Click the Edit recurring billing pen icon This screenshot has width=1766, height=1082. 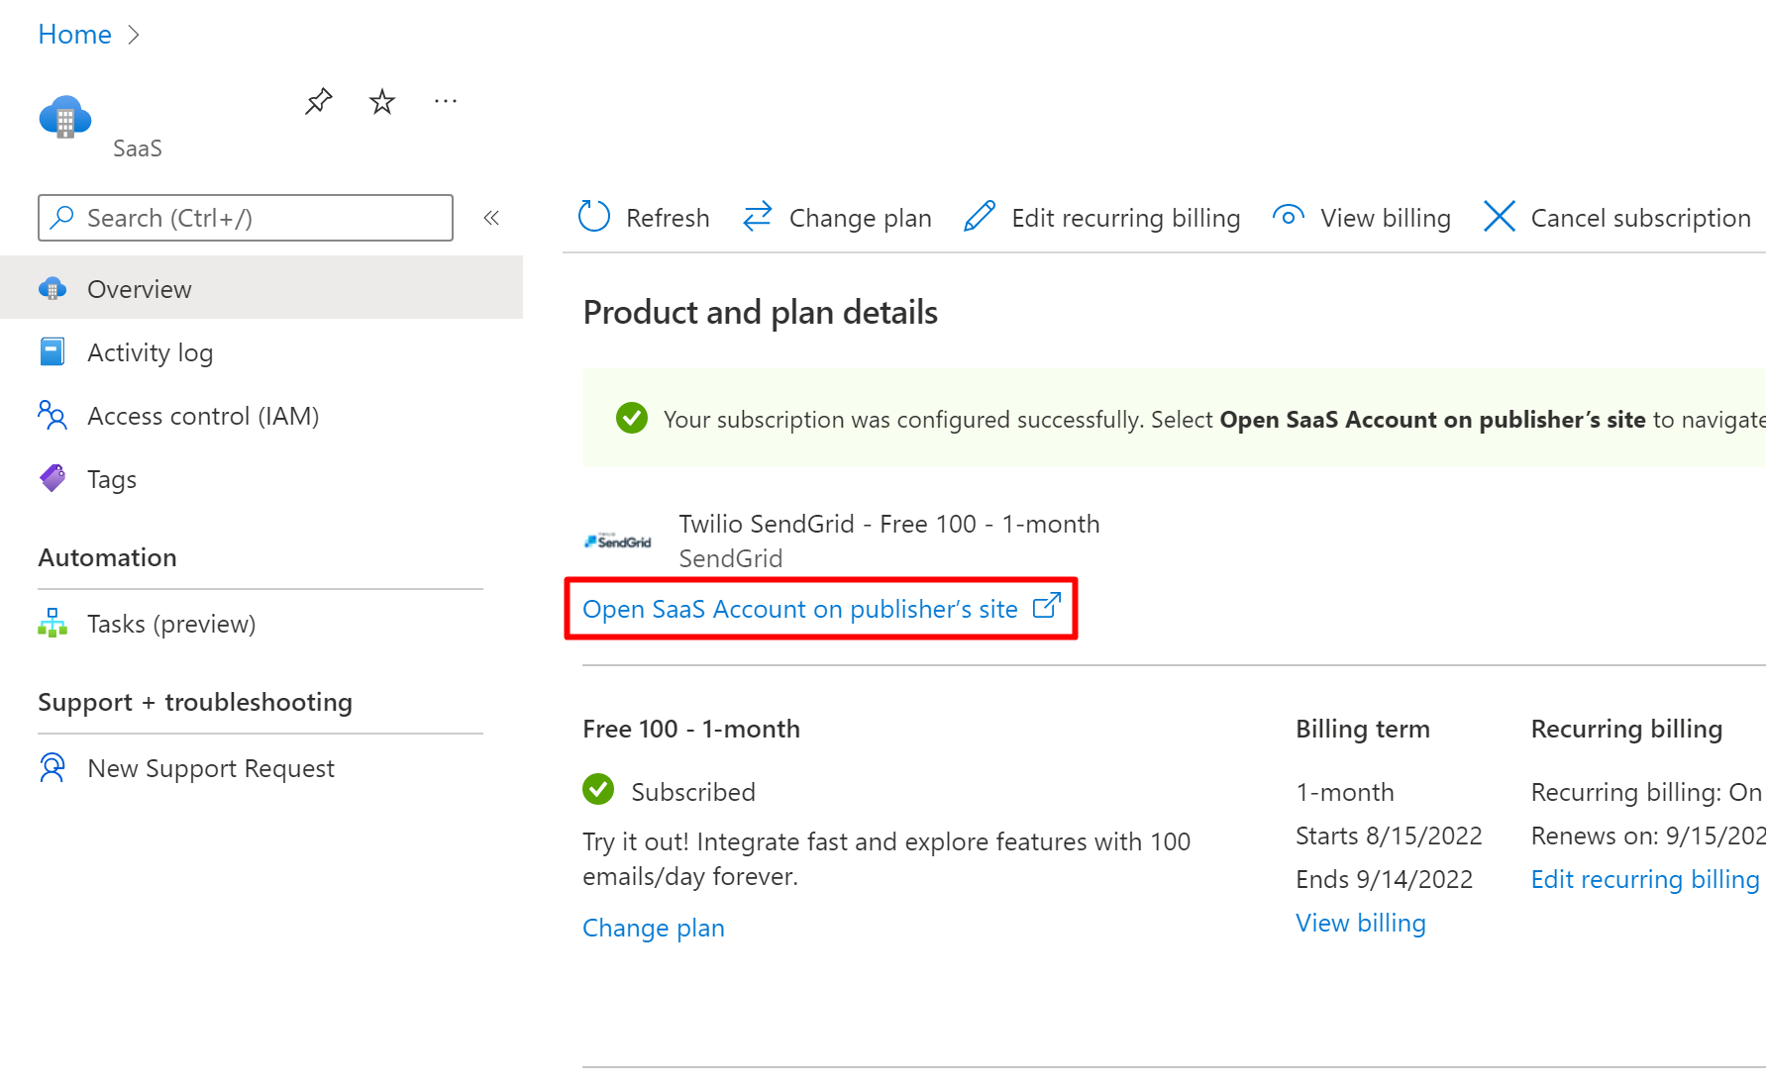[980, 216]
